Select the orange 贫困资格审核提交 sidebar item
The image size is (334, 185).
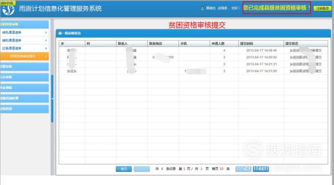coord(25,56)
